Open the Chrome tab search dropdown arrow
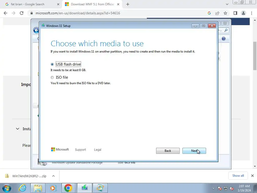This screenshot has width=257, height=193. [x=227, y=4]
